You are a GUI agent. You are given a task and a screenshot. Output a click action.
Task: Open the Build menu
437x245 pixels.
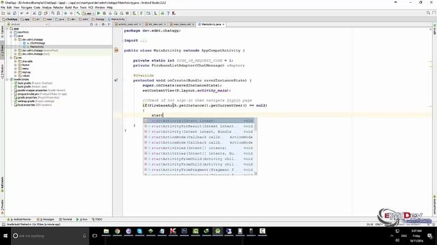pyautogui.click(x=68, y=7)
